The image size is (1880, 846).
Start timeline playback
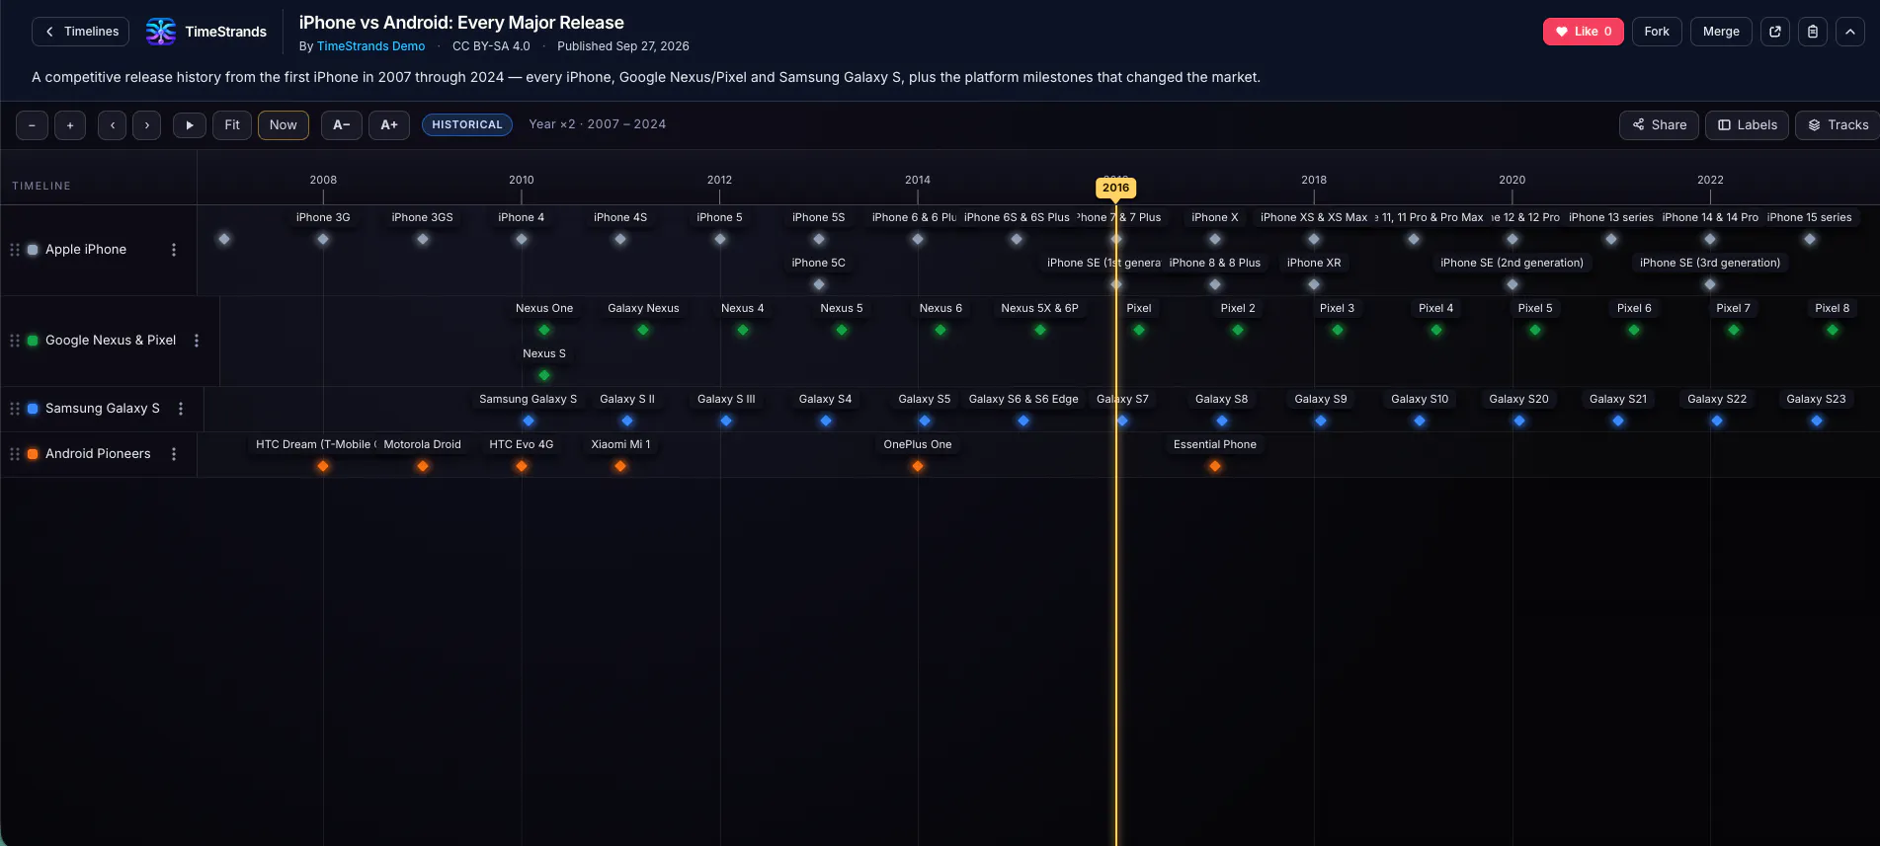coord(190,125)
